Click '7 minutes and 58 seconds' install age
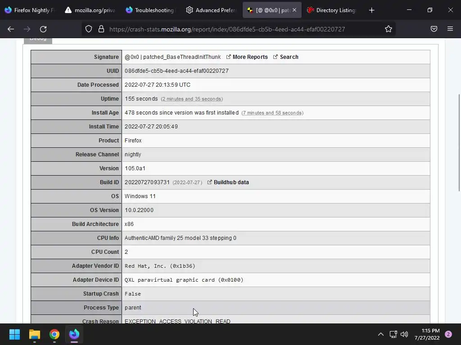Screen dimensions: 461x345 (x=272, y=113)
